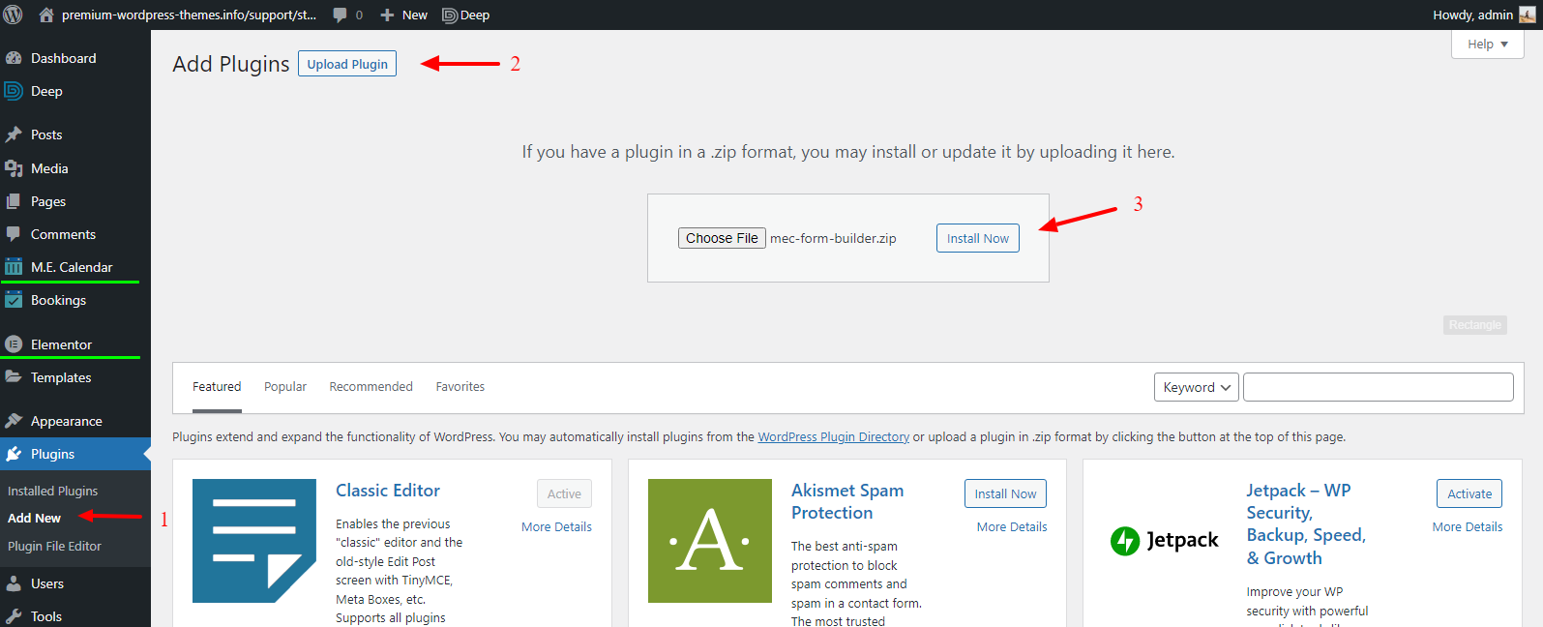Click the Appearance paintbrush icon

(14, 421)
